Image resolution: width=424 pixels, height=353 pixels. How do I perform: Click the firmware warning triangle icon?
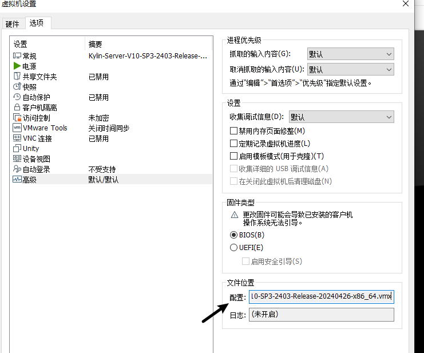click(x=235, y=215)
